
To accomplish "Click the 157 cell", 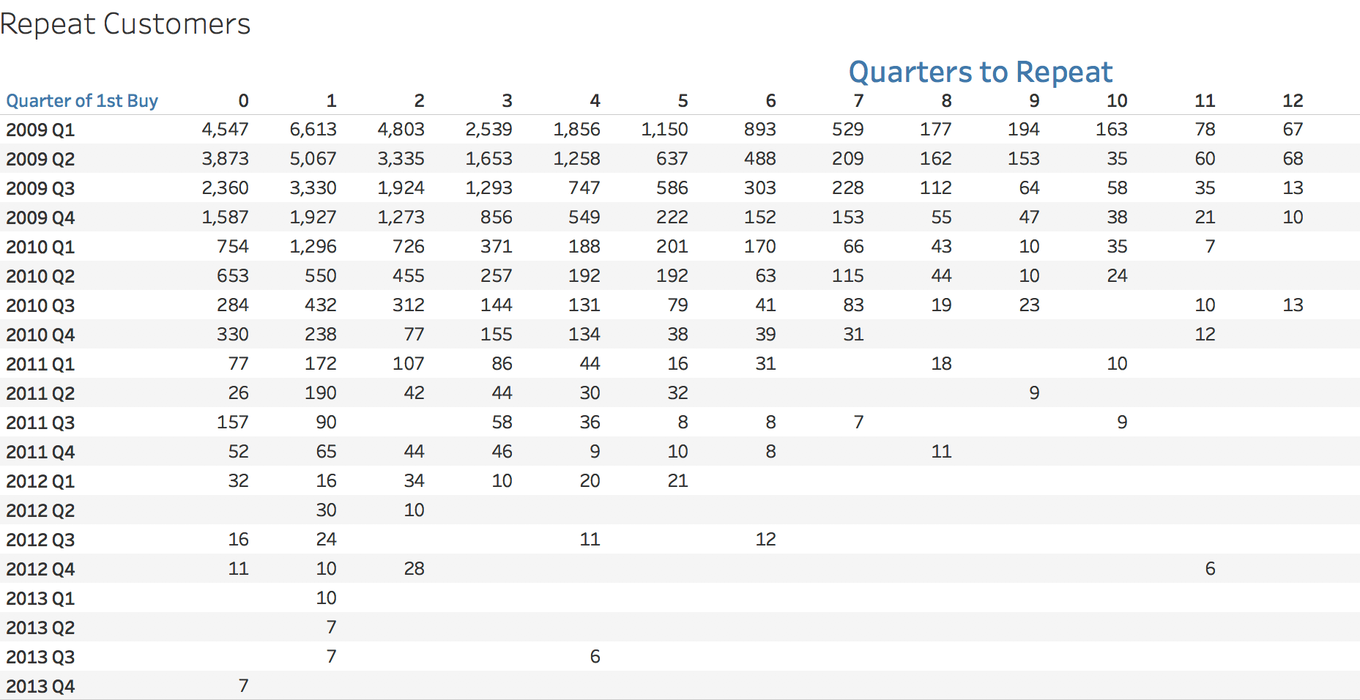I will tap(233, 422).
